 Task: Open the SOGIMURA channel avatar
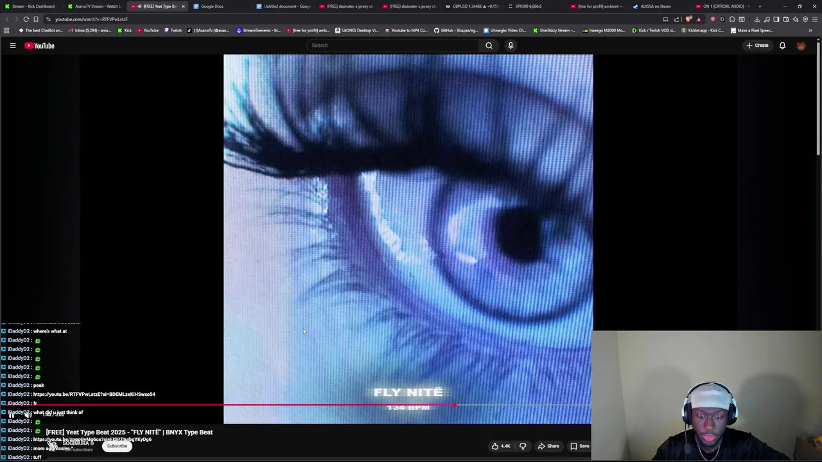[53, 445]
